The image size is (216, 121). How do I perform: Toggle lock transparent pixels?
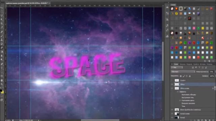[x=181, y=76]
